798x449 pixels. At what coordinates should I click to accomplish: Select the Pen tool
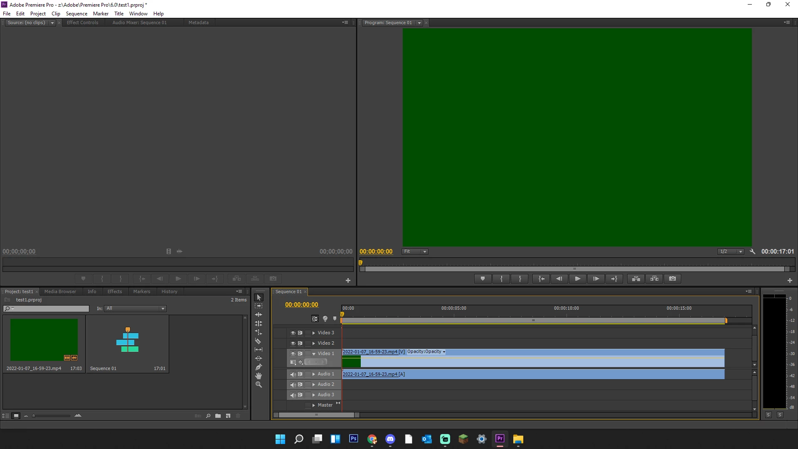pyautogui.click(x=259, y=367)
